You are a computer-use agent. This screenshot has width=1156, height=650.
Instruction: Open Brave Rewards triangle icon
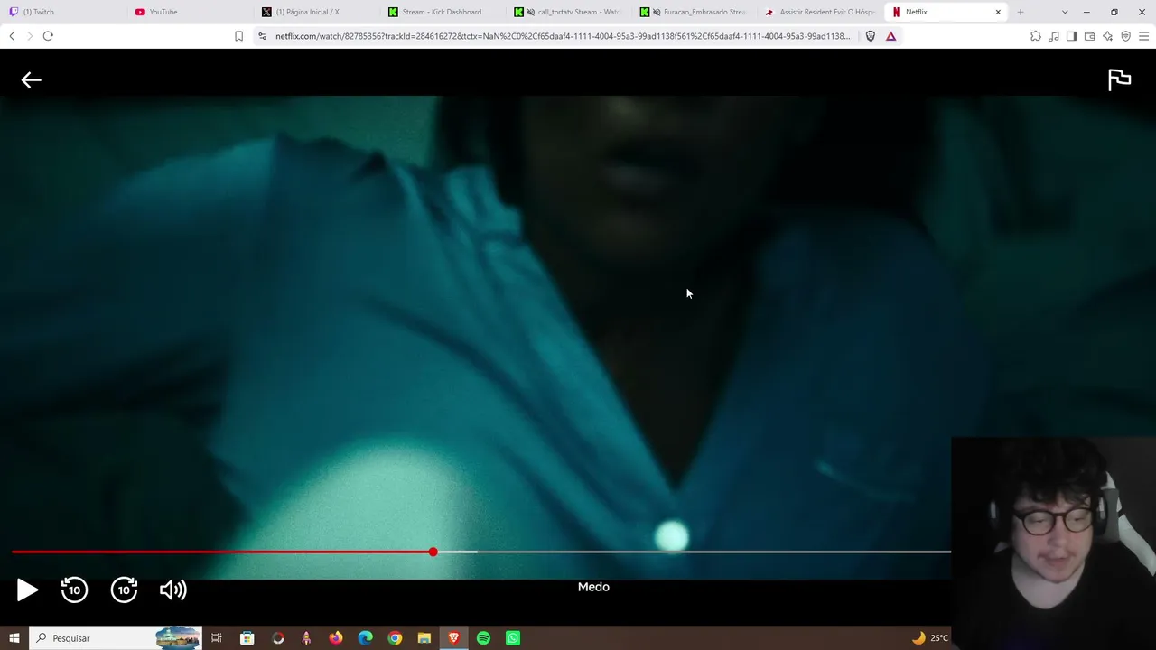point(891,36)
